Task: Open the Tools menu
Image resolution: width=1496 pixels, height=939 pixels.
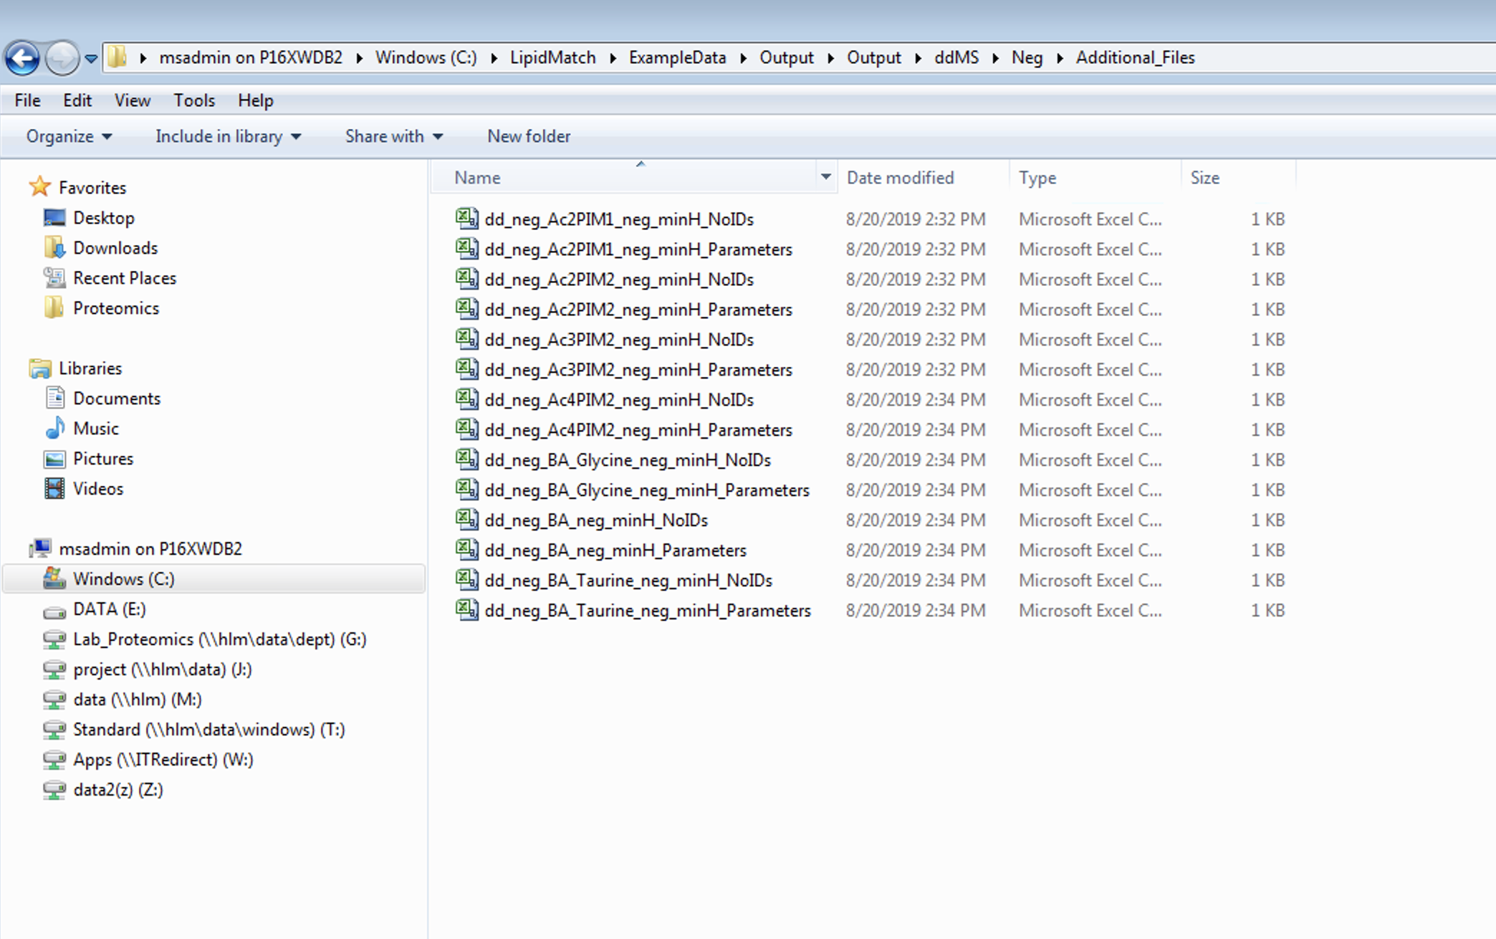Action: [x=193, y=100]
